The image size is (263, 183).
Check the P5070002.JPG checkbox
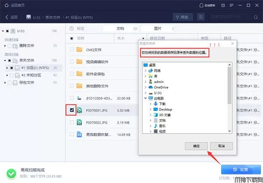point(72,122)
